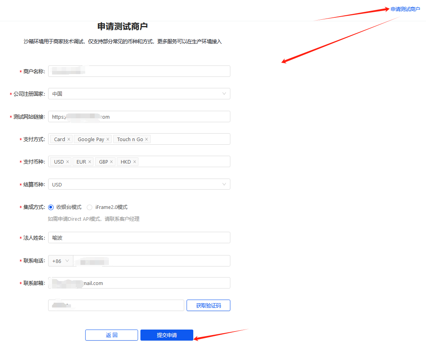
Task: Remove the GBP currency tag
Action: 112,162
